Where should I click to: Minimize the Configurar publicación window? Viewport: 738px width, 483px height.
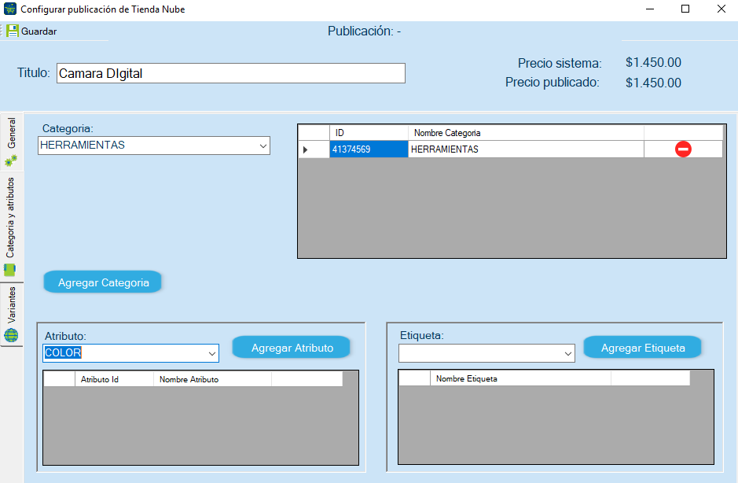pyautogui.click(x=650, y=9)
